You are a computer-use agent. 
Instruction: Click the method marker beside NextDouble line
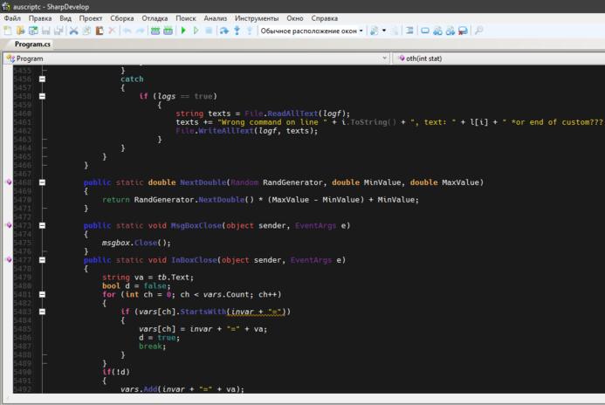pos(9,182)
